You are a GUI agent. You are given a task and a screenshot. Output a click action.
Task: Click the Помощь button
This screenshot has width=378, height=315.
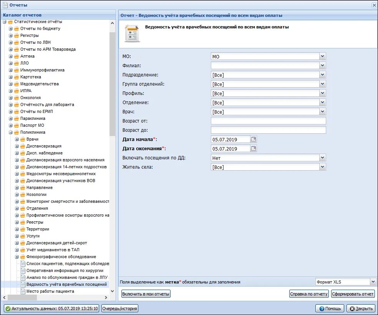[x=330, y=308]
